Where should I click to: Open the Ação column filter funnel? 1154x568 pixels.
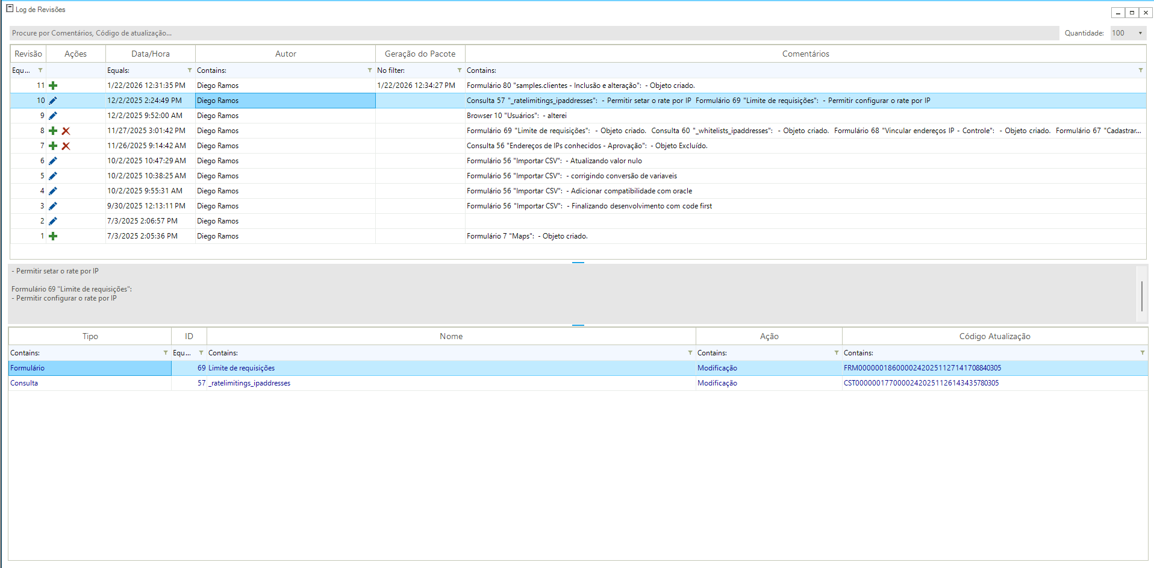tap(836, 353)
